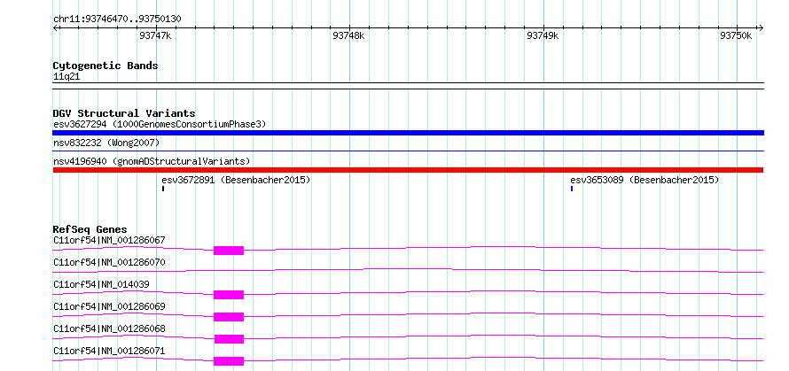Click the C11orf54|NM_001286068 transcript label
Screen dimensions: 789x371
pyautogui.click(x=109, y=328)
